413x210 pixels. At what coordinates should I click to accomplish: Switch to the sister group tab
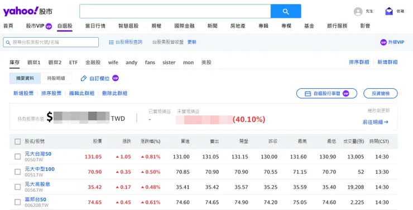(x=169, y=62)
